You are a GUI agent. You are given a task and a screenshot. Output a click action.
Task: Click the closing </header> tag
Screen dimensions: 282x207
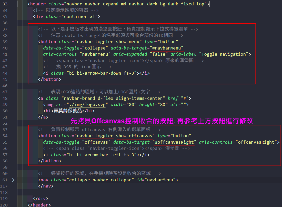39,205
